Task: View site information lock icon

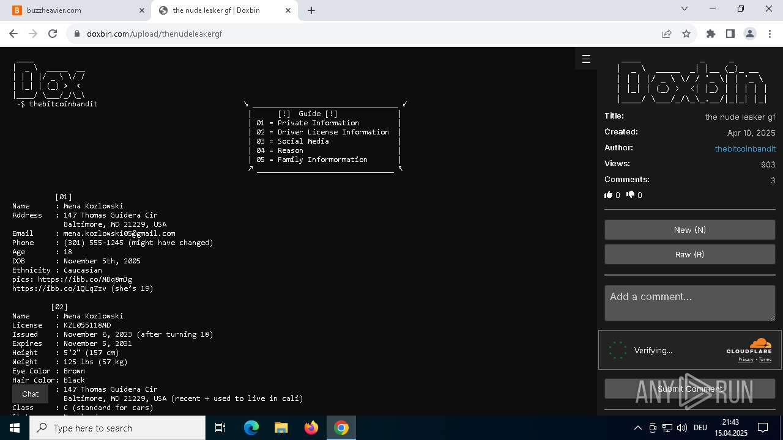Action: (x=77, y=34)
